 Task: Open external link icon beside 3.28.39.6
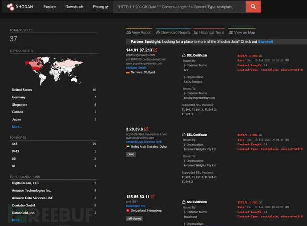pos(146,129)
